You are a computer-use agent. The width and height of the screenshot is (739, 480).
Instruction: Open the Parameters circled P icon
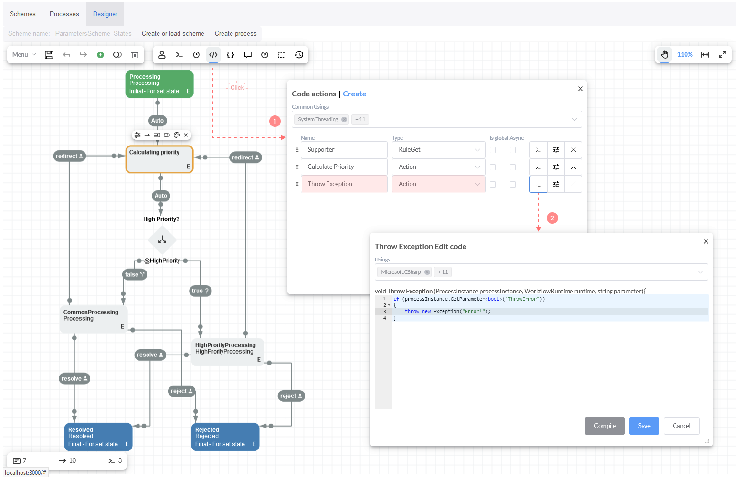265,55
